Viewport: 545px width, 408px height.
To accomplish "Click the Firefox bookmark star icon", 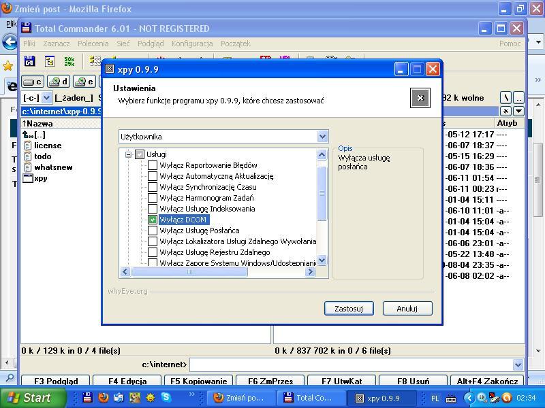I will 7,66.
